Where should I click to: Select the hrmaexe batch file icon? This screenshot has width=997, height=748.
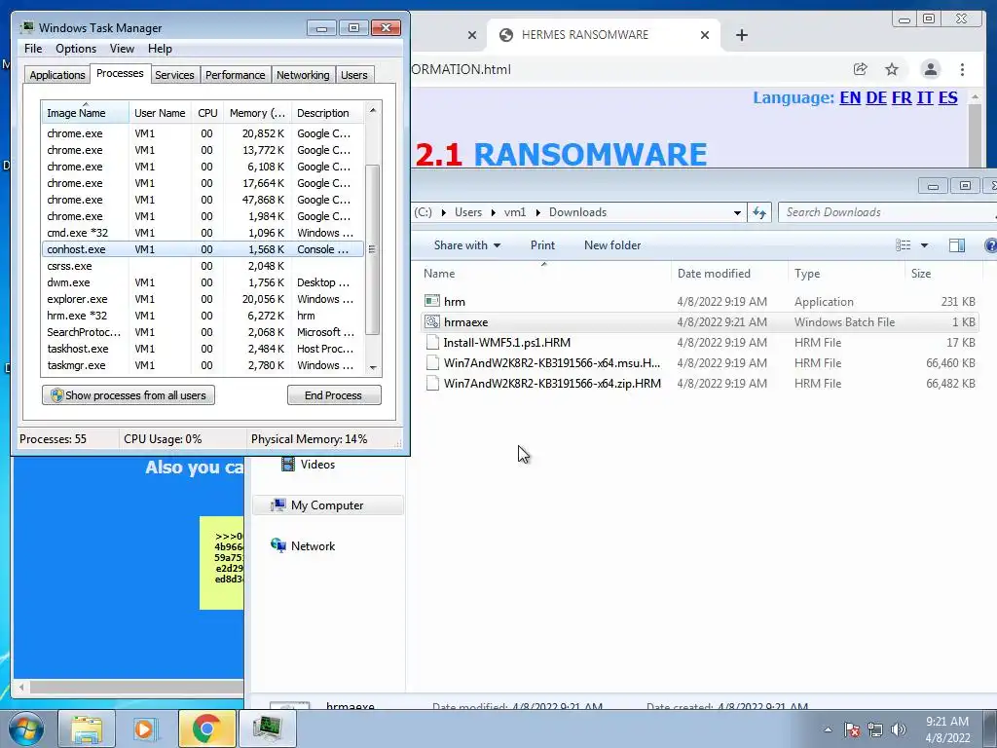pos(432,321)
